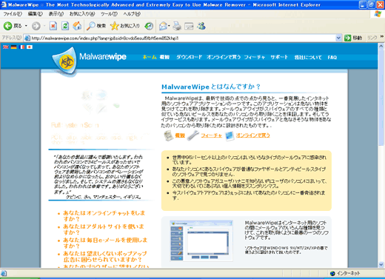Open the Search (検索) toolbar button
385x279 pixels.
pyautogui.click(x=96, y=26)
